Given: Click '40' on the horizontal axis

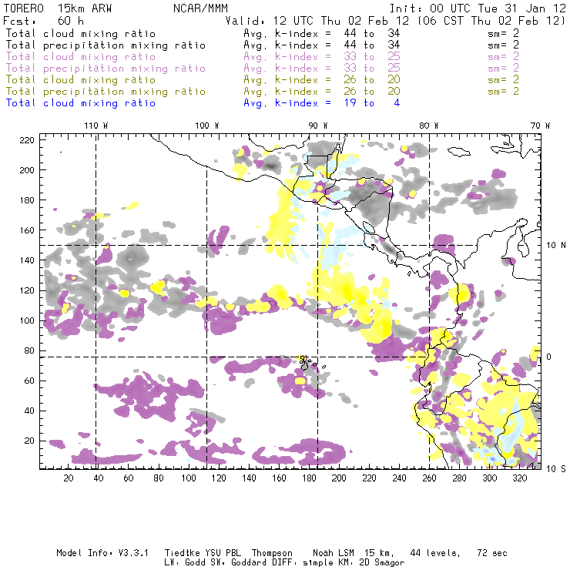Looking at the screenshot, I should coord(99,478).
